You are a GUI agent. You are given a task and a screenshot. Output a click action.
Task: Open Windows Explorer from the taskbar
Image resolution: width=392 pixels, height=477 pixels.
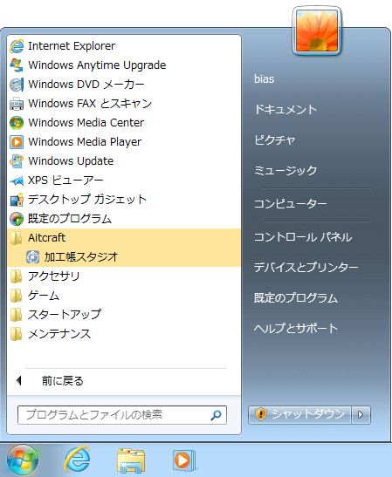pos(131,460)
